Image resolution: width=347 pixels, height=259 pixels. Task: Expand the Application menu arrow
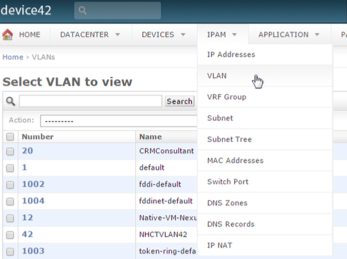pyautogui.click(x=317, y=35)
